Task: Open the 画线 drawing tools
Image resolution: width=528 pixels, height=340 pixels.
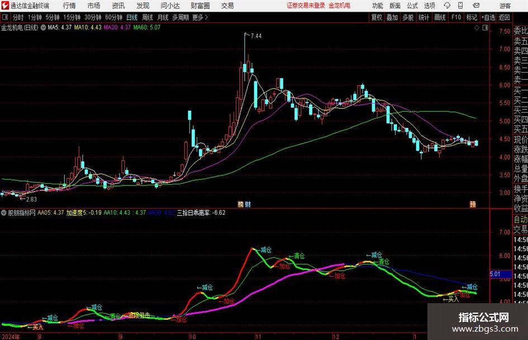Action: click(440, 17)
